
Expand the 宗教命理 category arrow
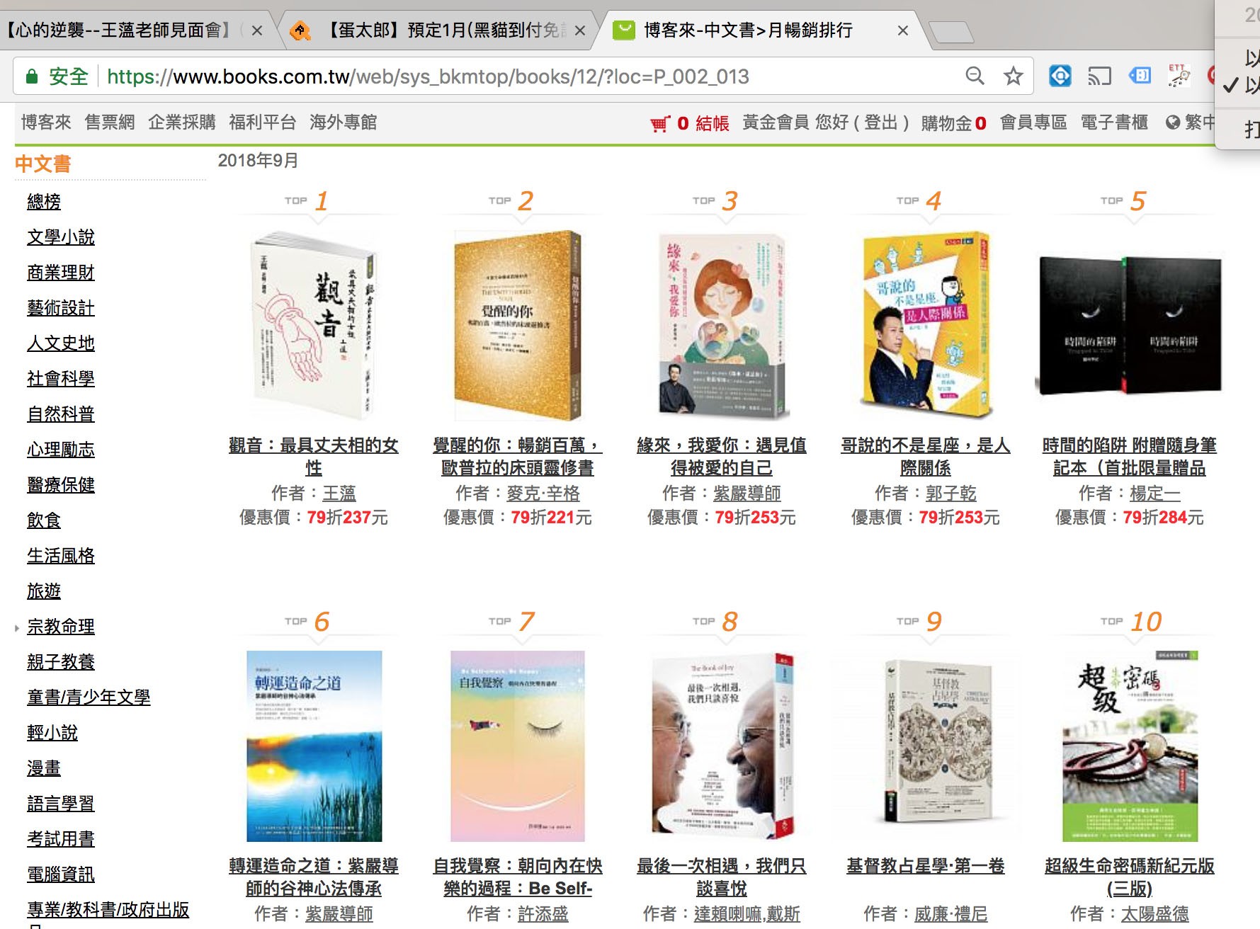[17, 627]
